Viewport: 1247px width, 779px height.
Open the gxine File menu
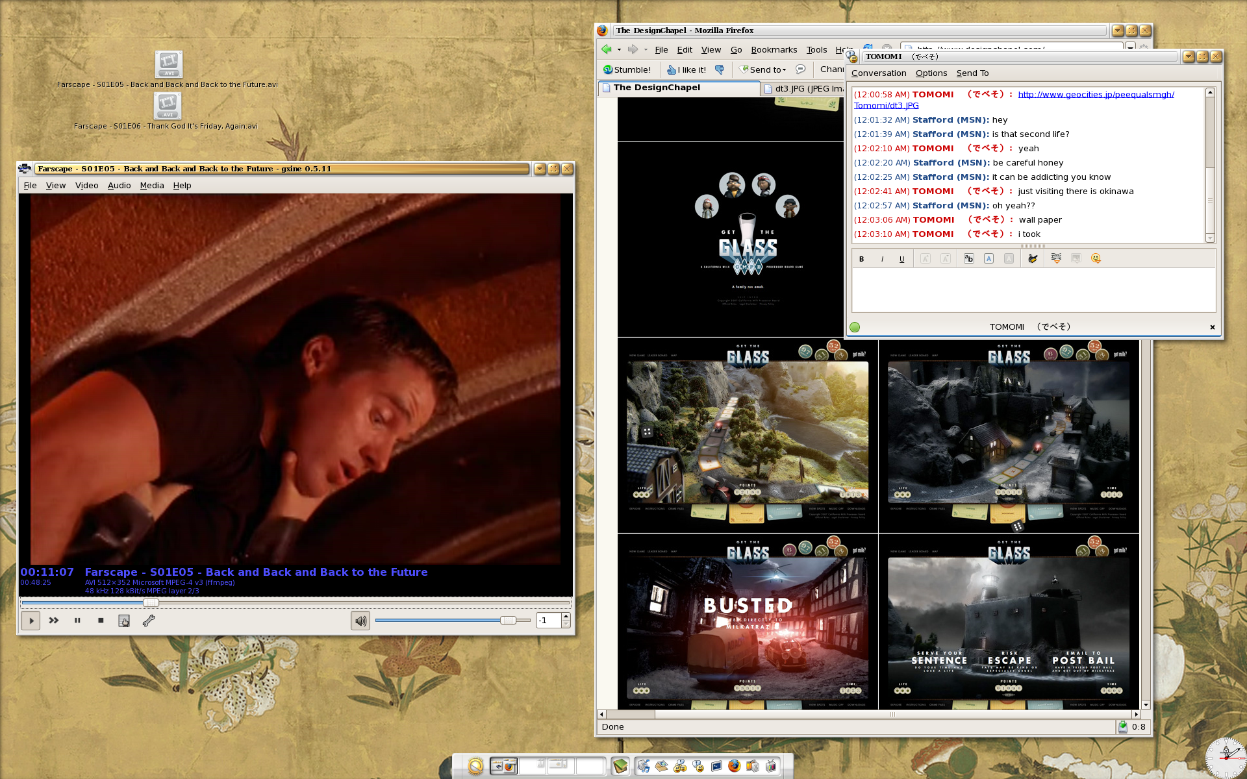pos(30,186)
